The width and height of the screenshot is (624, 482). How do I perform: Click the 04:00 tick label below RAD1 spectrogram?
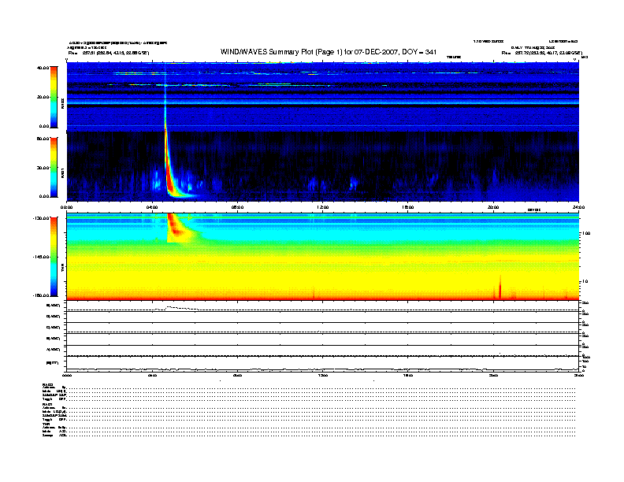pyautogui.click(x=152, y=207)
